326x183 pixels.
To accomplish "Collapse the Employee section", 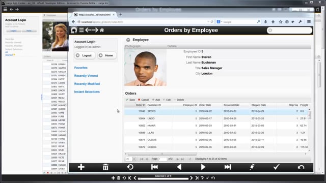I will pyautogui.click(x=128, y=40).
